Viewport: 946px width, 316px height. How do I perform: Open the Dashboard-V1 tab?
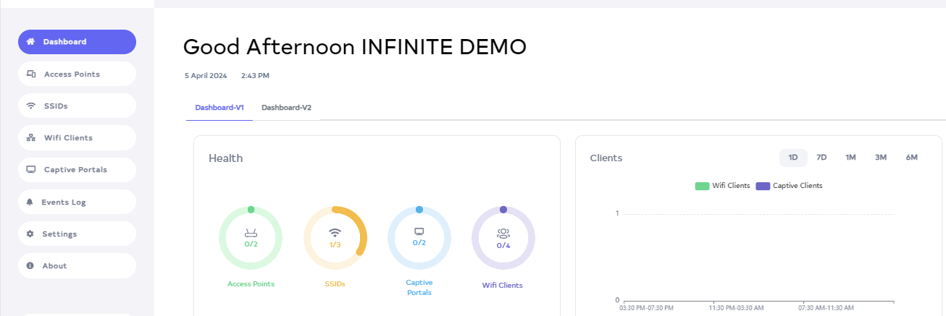point(219,108)
